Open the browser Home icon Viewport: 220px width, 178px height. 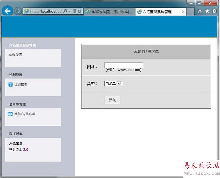pos(200,11)
